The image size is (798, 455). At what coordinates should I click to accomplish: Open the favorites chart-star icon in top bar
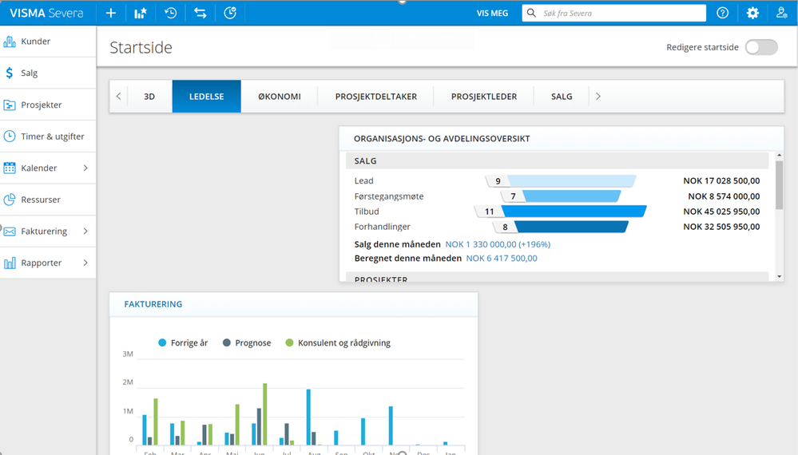pyautogui.click(x=141, y=14)
